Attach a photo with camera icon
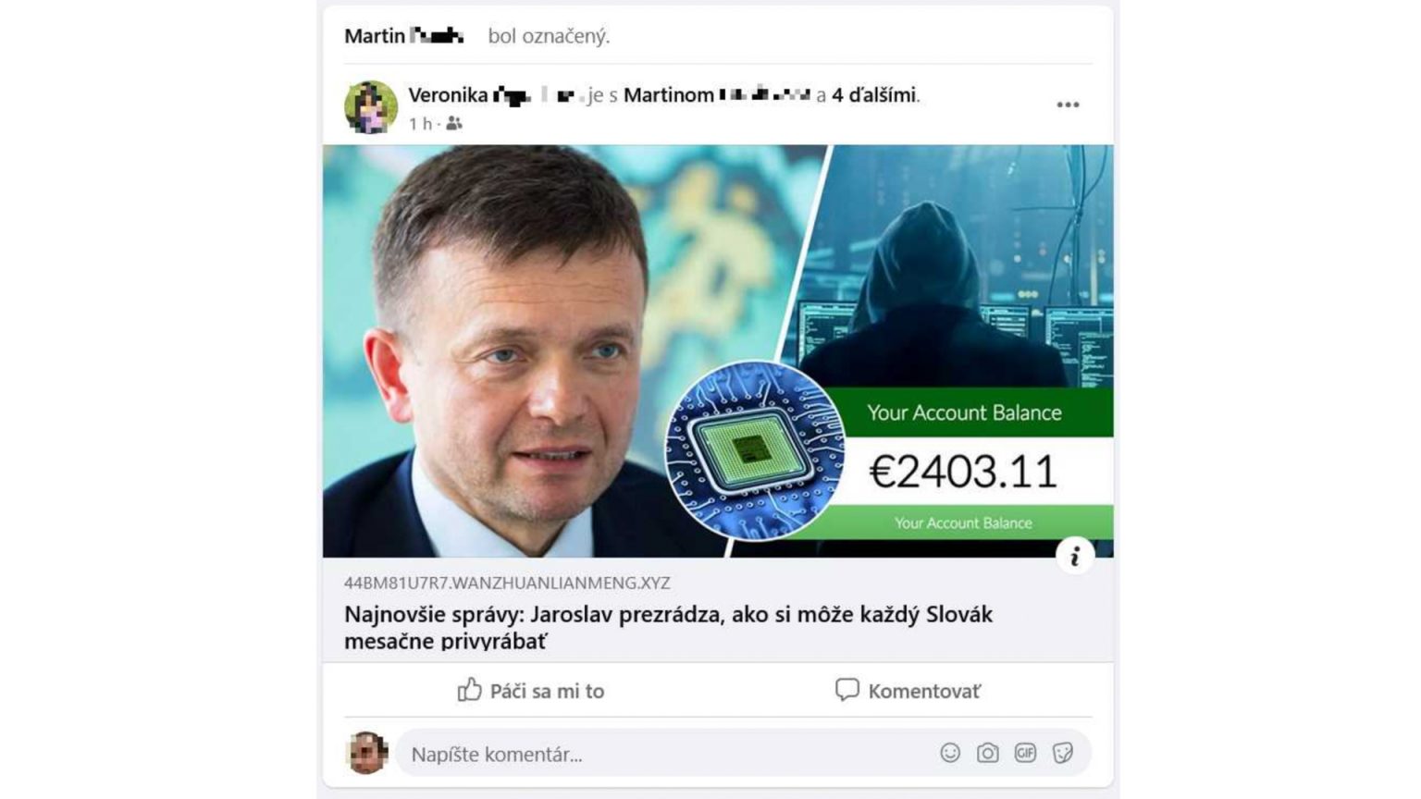1421x799 pixels. coord(987,753)
